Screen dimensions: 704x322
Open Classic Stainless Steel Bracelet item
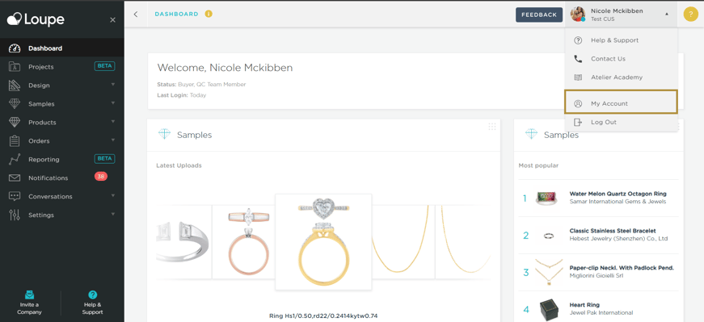[x=613, y=231]
